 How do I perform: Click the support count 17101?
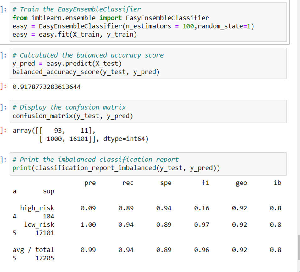[x=45, y=233]
